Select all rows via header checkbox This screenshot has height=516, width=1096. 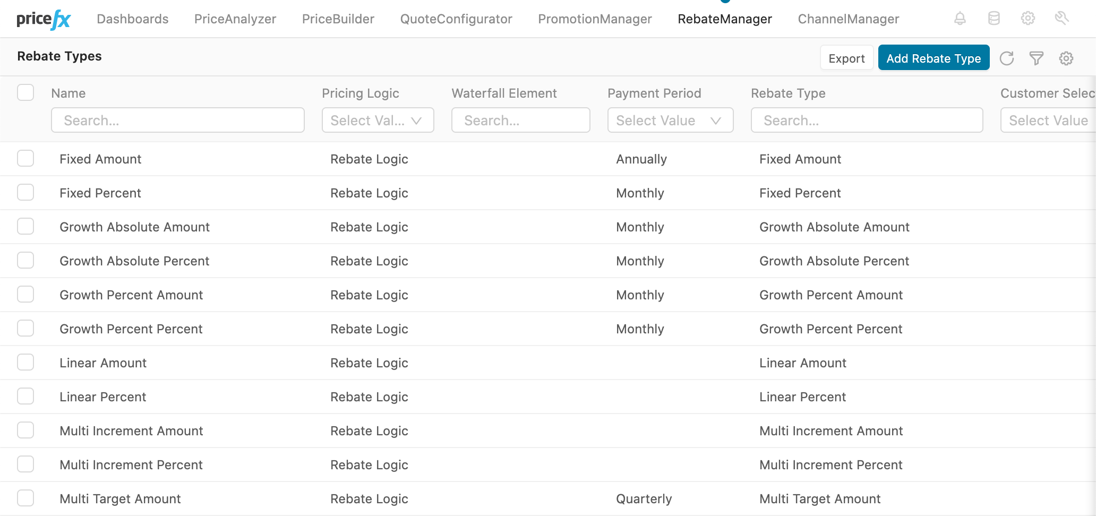25,92
